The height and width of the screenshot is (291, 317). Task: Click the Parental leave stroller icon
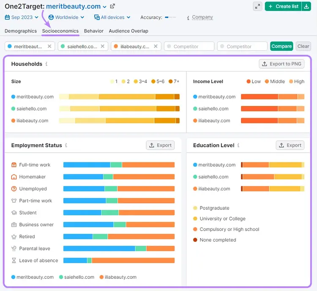pos(14,248)
